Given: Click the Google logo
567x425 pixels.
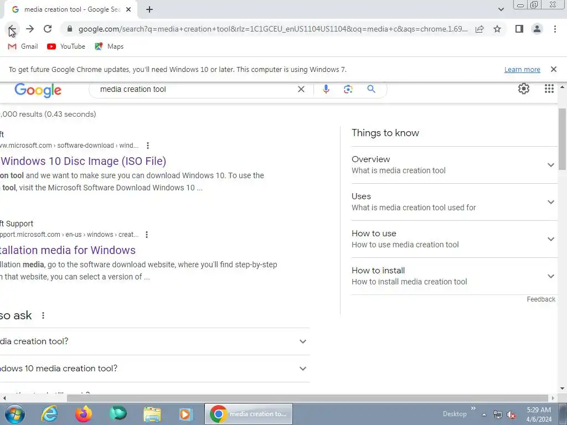Looking at the screenshot, I should pos(38,90).
